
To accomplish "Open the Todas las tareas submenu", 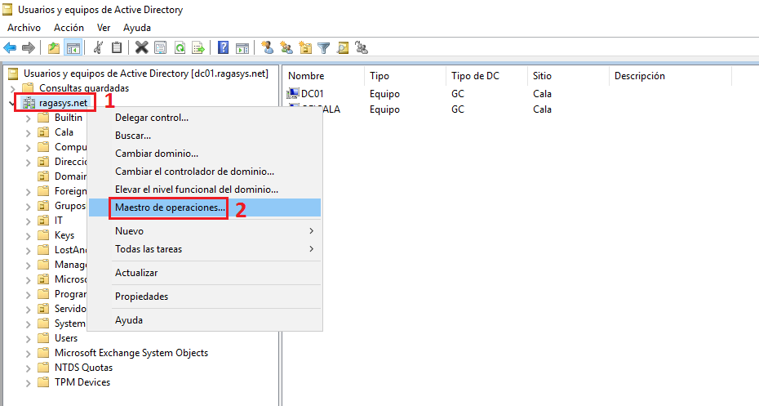I will [205, 249].
